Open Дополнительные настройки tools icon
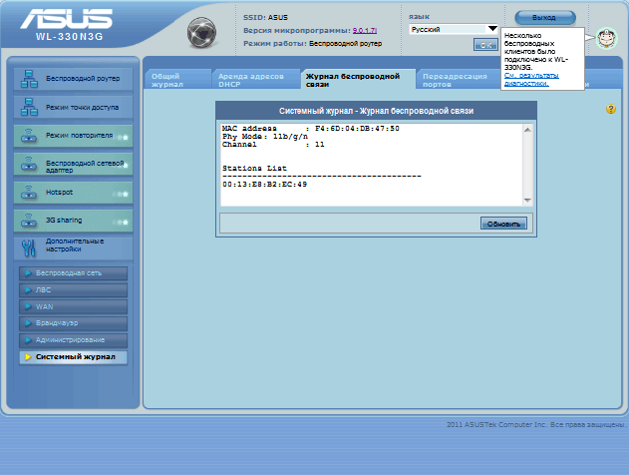629x475 pixels. point(29,247)
